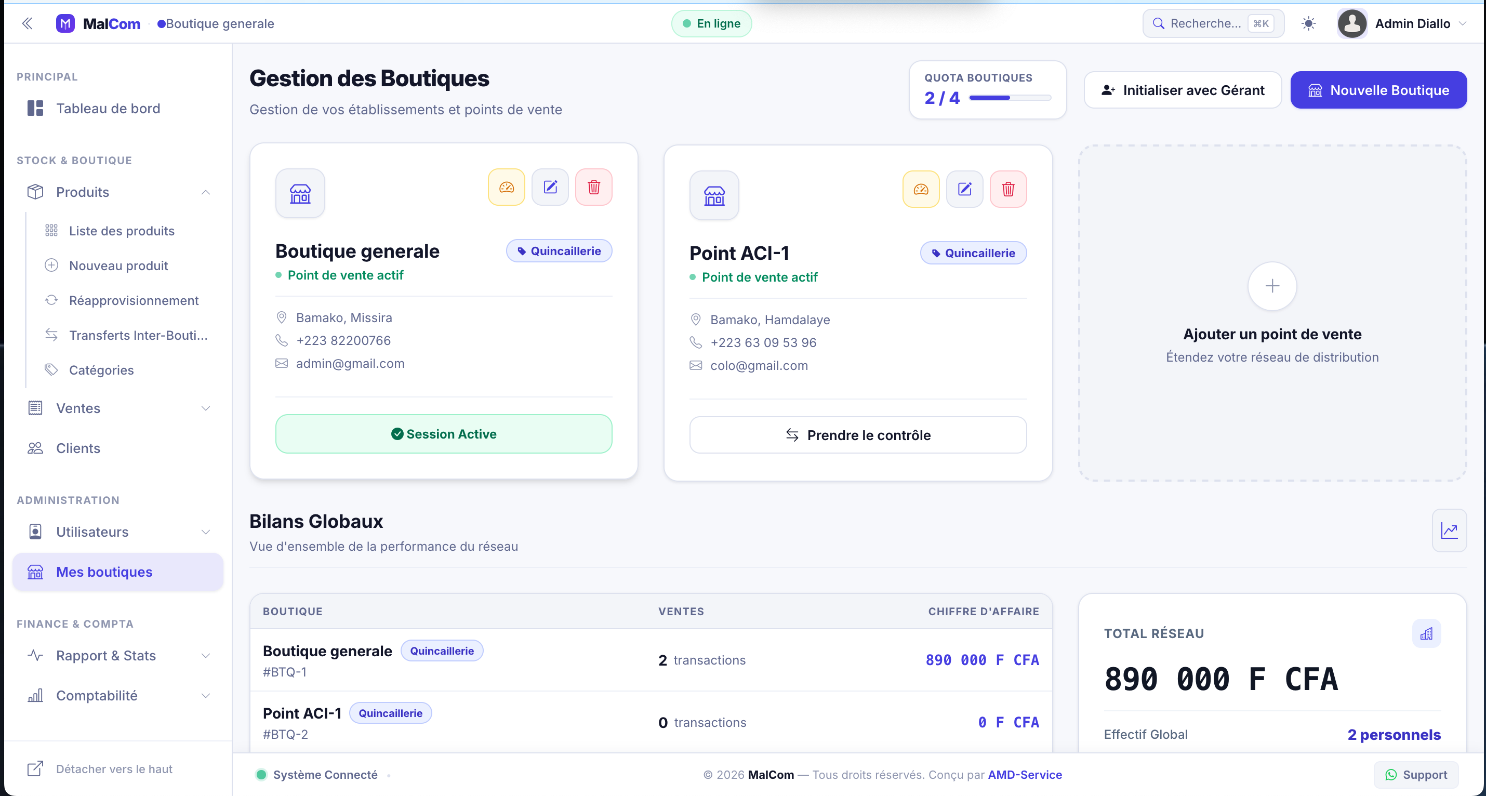Click Nouvelle Boutique button

(x=1378, y=90)
